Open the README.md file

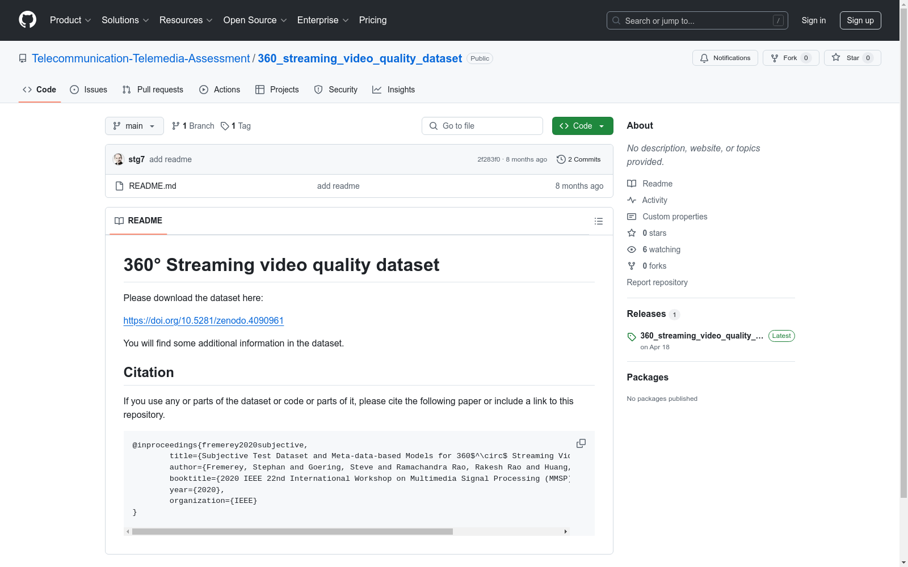pos(153,186)
